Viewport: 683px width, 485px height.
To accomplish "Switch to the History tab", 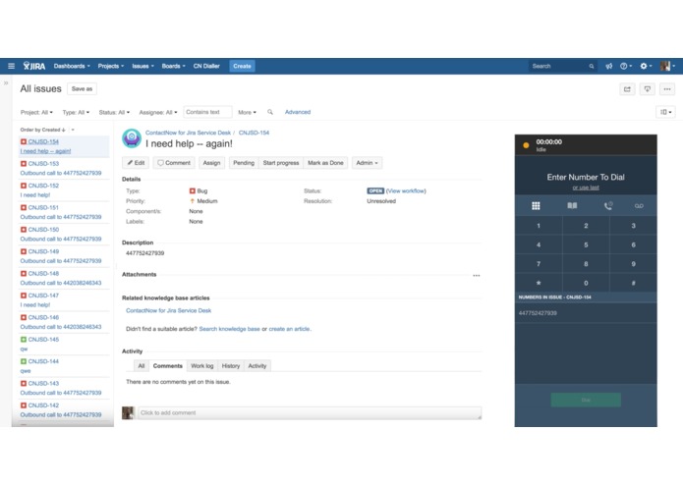I will click(231, 366).
